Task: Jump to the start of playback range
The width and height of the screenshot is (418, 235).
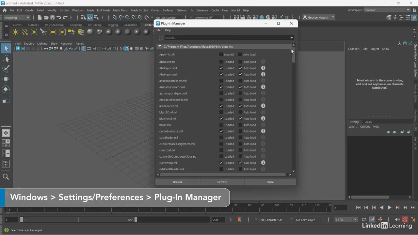Action: point(358,207)
